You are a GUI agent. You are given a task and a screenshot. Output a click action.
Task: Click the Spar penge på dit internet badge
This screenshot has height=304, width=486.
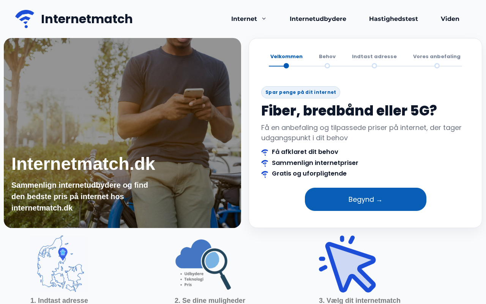tap(301, 92)
